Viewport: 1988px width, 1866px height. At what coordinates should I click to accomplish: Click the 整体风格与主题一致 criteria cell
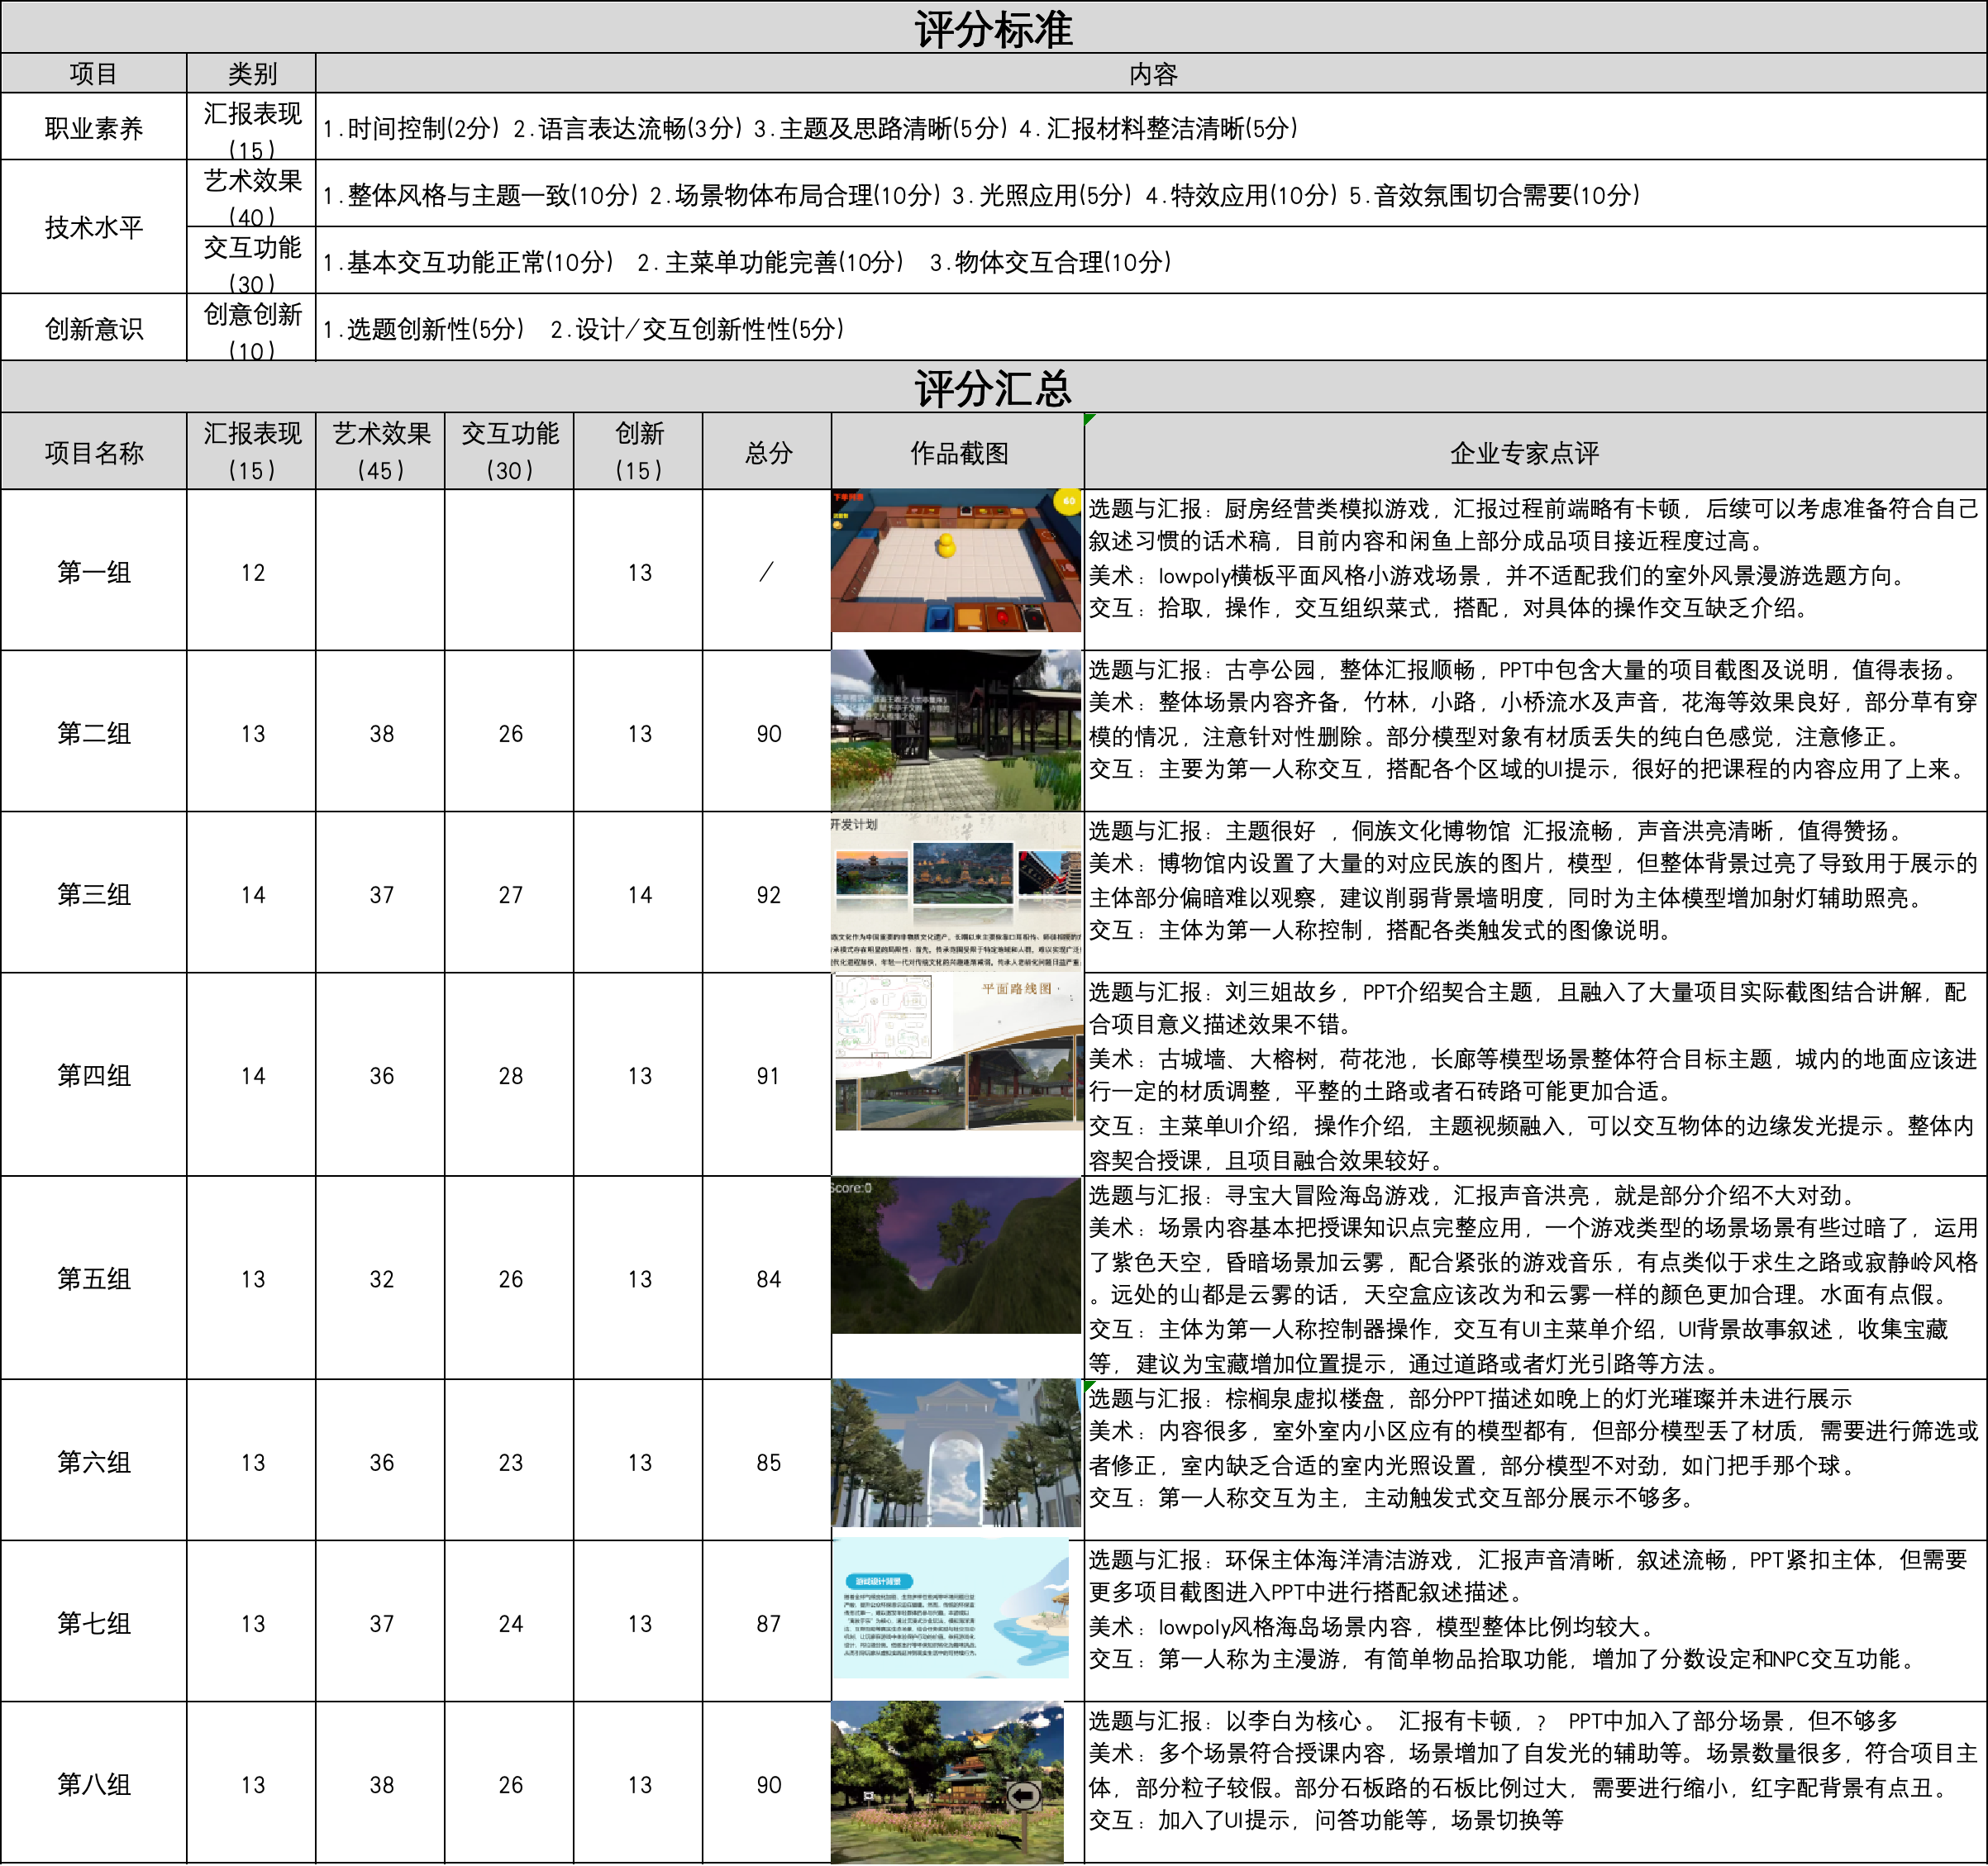point(1151,194)
